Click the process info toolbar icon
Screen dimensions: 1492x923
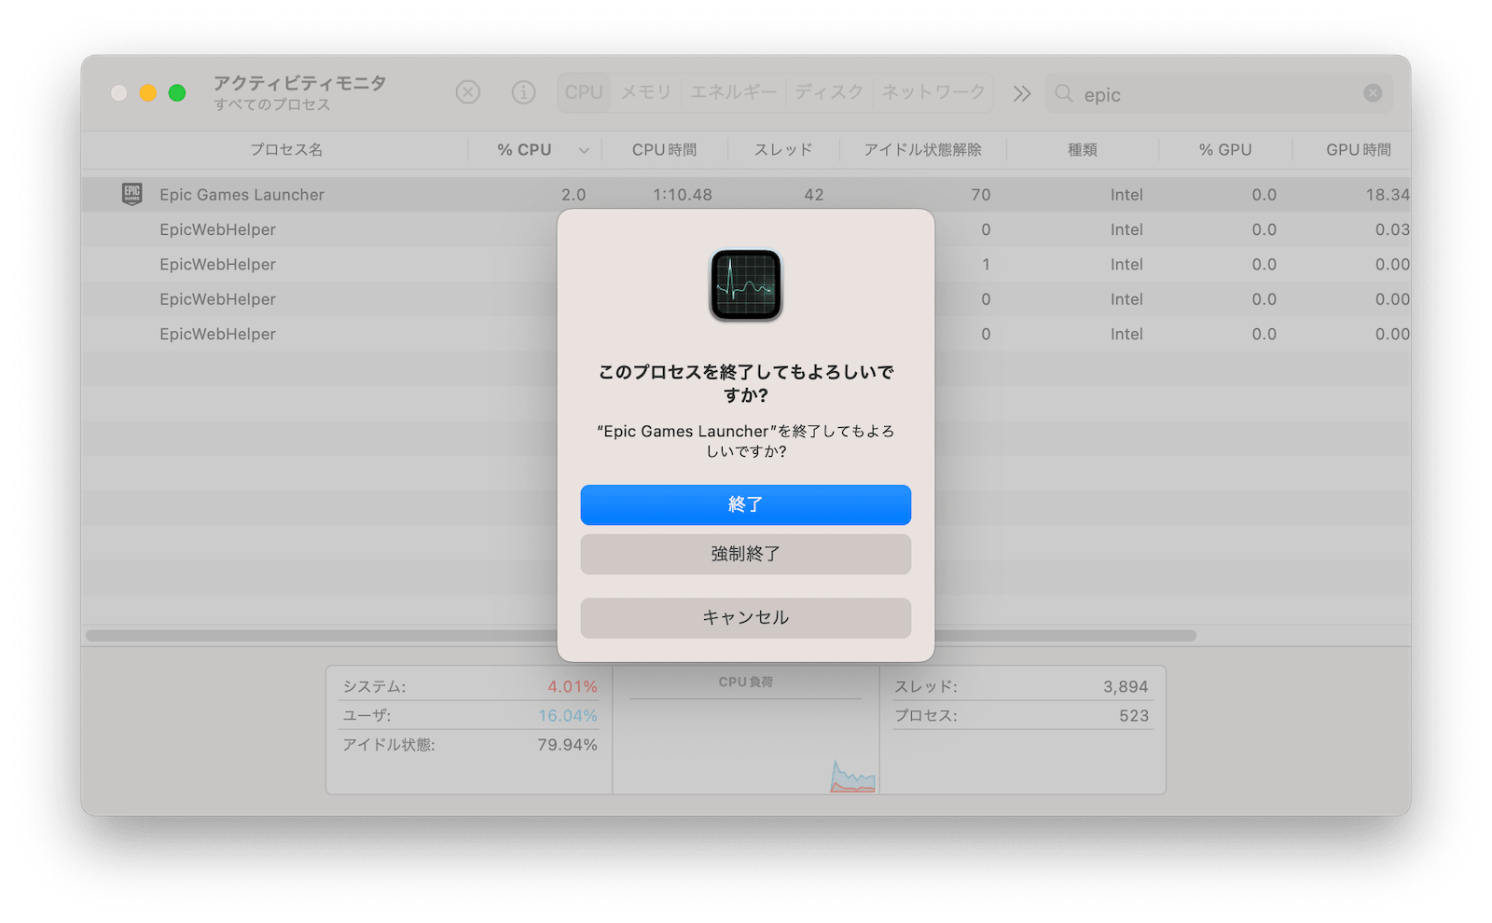[524, 92]
